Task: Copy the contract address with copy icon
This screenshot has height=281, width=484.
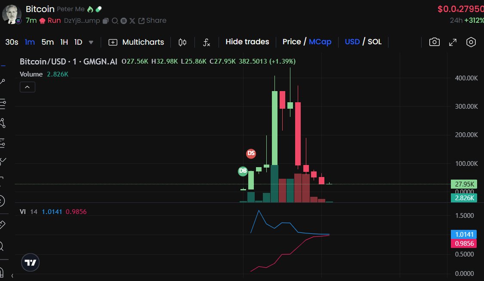Action: point(105,21)
